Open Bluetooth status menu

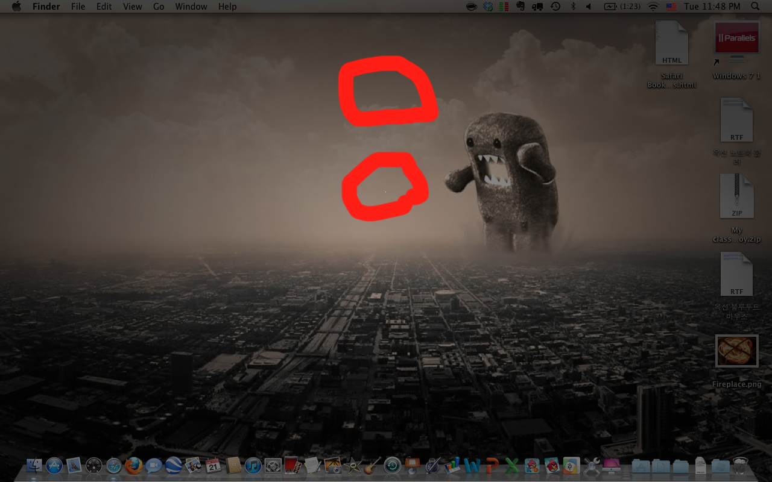[x=573, y=6]
